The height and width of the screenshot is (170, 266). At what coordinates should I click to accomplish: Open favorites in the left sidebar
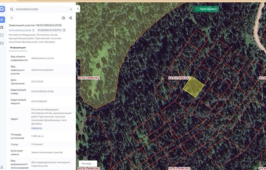(2, 20)
